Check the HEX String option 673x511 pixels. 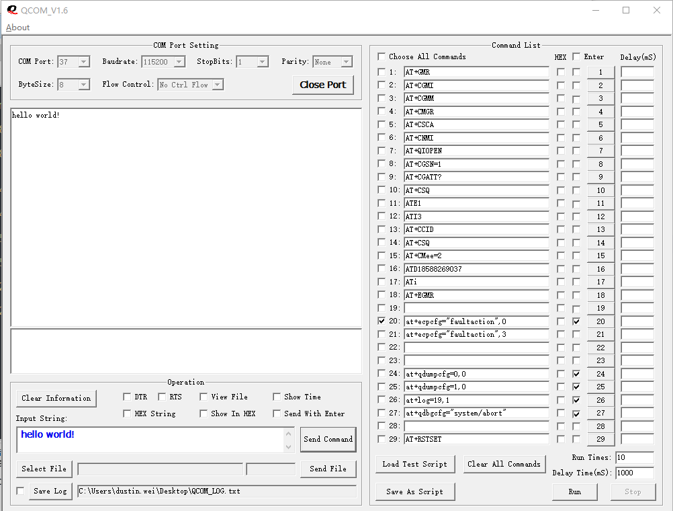click(128, 414)
